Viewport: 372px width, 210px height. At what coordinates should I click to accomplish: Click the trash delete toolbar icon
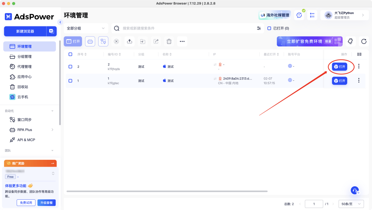point(169,42)
